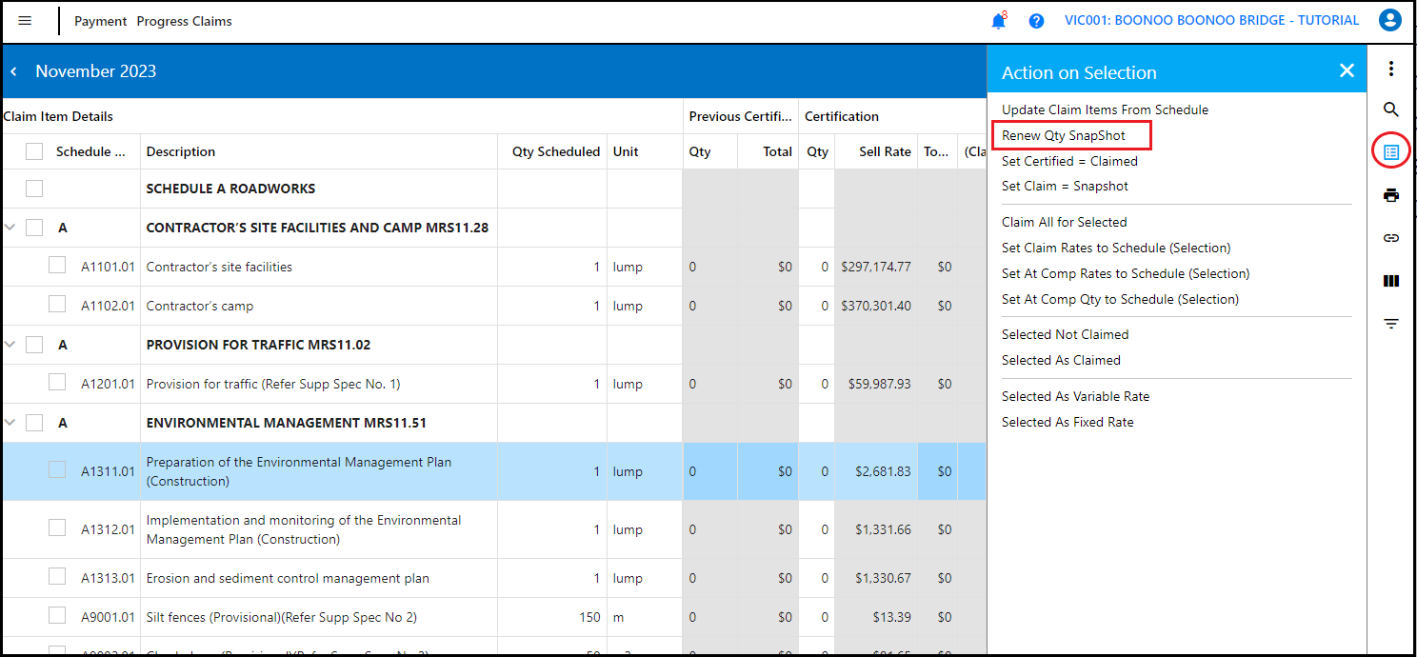Choose Selected As Claimed
The height and width of the screenshot is (657, 1417).
tap(1061, 360)
